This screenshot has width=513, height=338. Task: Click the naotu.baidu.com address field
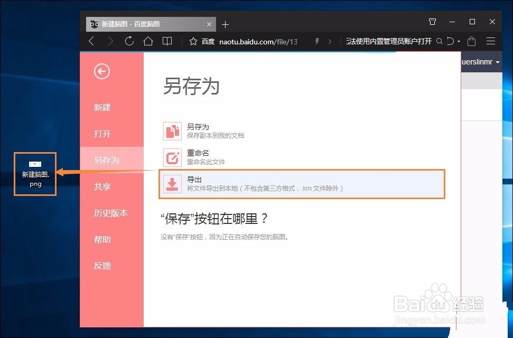coord(258,42)
